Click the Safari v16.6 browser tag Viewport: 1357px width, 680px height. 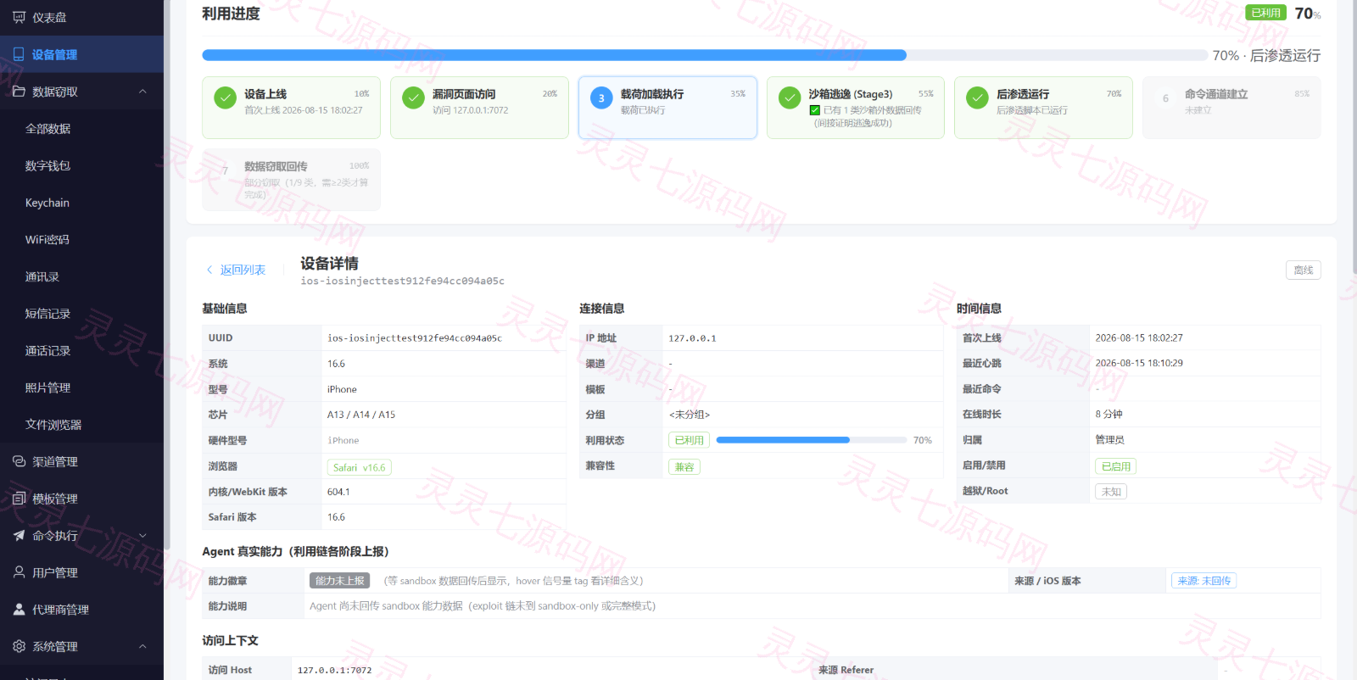[360, 467]
